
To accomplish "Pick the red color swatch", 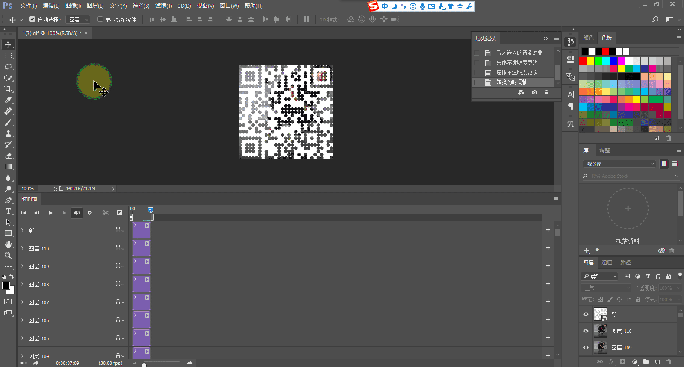I will click(583, 61).
